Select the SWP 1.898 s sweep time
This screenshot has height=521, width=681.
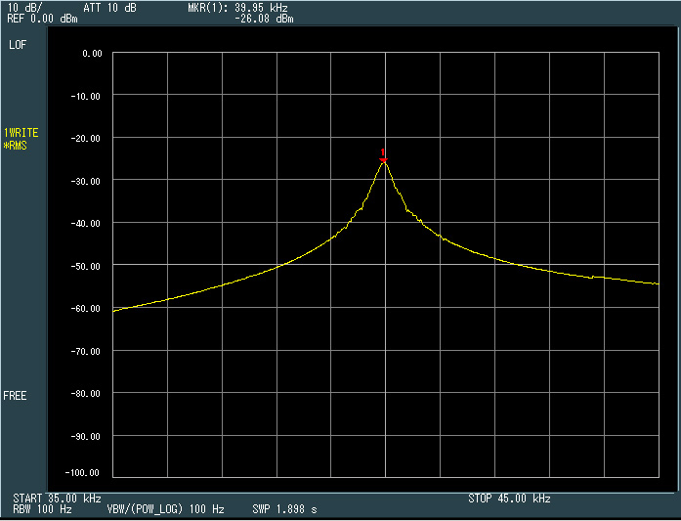284,510
